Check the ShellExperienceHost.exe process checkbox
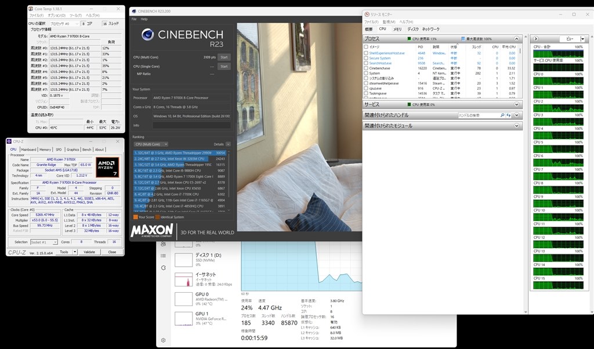 [366, 53]
